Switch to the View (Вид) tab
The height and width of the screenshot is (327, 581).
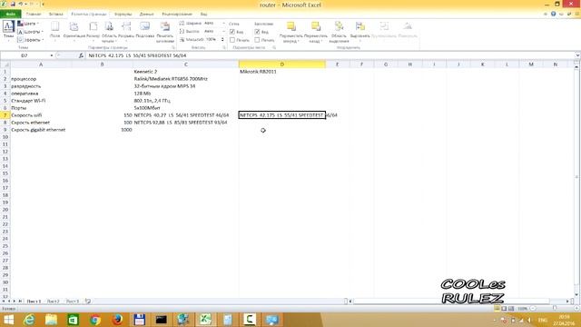point(203,15)
